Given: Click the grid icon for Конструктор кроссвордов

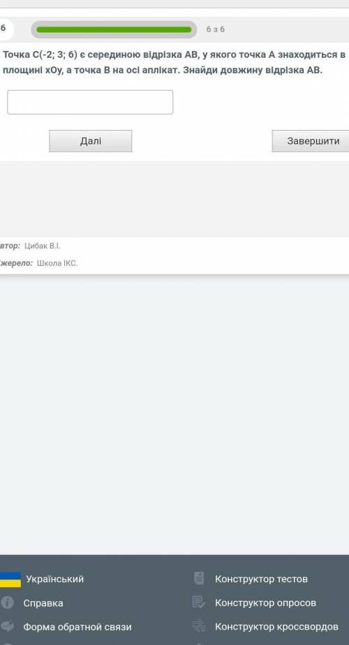Looking at the screenshot, I should click(x=199, y=626).
